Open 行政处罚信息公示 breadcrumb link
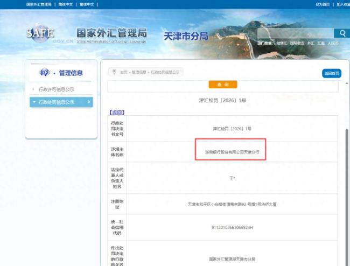The height and width of the screenshot is (266, 350). click(165, 72)
